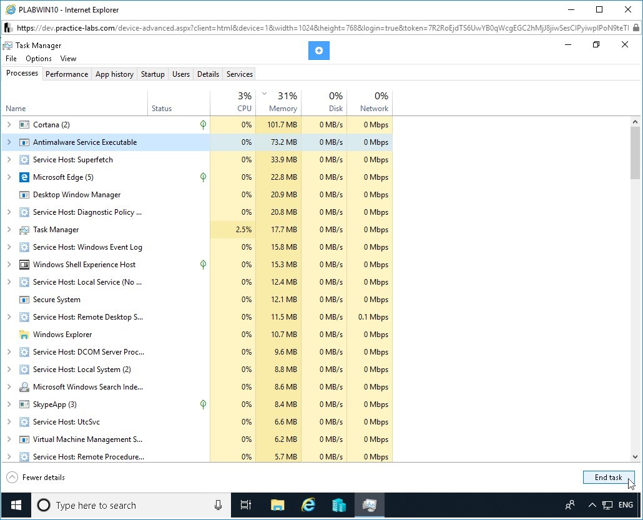Viewport: 643px width, 520px height.
Task: Click the network icon in the system tray
Action: pos(607,505)
